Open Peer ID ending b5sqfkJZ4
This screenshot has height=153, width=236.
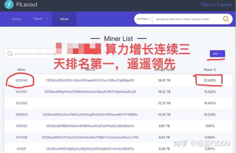tap(90, 92)
